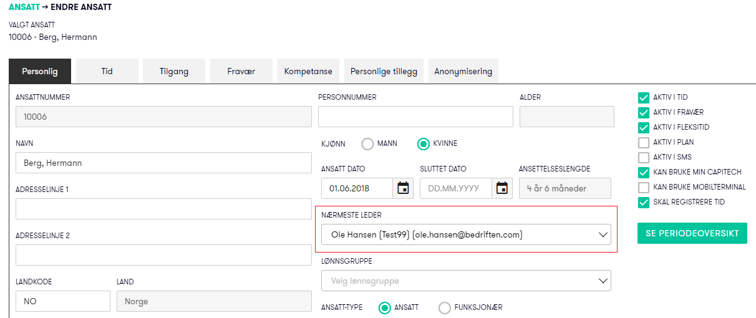Open the Ansatt Dato calendar picker

click(x=403, y=188)
